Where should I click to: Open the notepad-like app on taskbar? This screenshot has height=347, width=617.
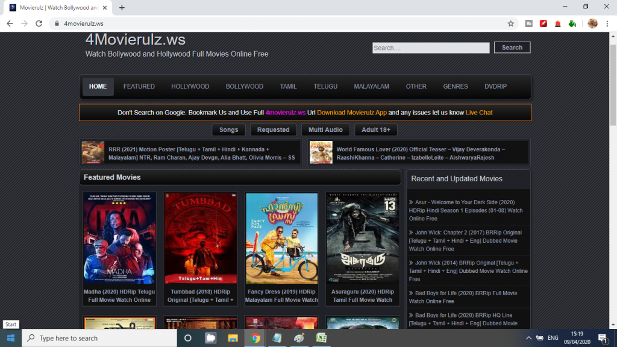point(277,338)
